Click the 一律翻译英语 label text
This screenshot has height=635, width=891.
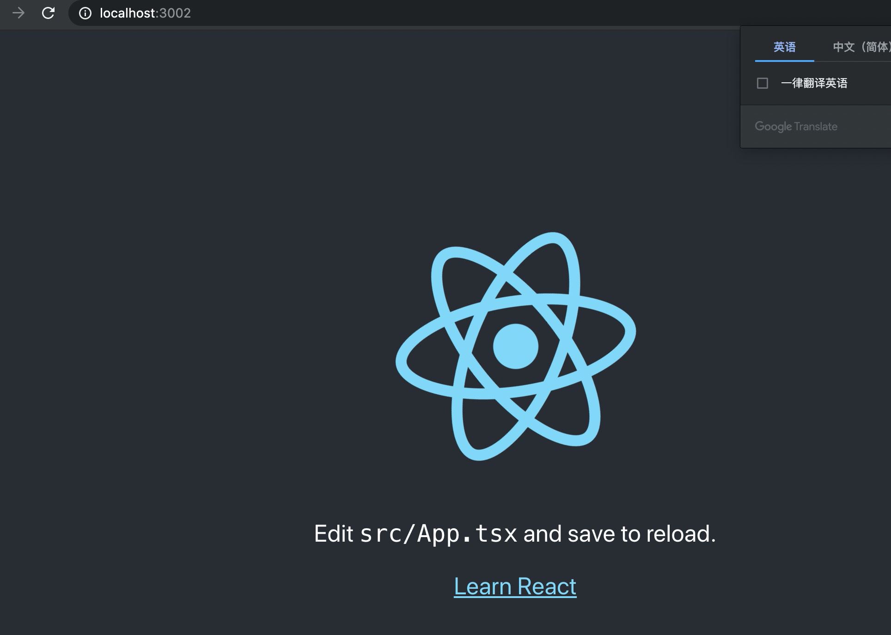pos(814,83)
